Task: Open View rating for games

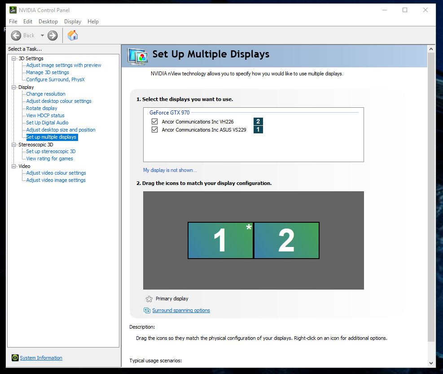Action: tap(49, 158)
